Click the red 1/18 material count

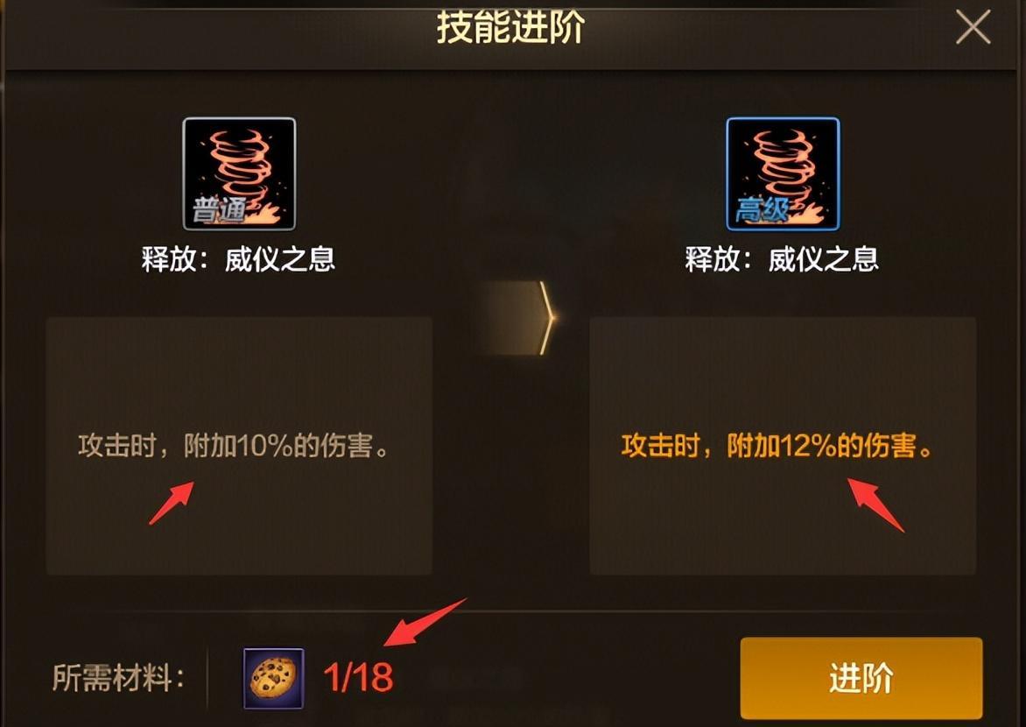tap(358, 678)
